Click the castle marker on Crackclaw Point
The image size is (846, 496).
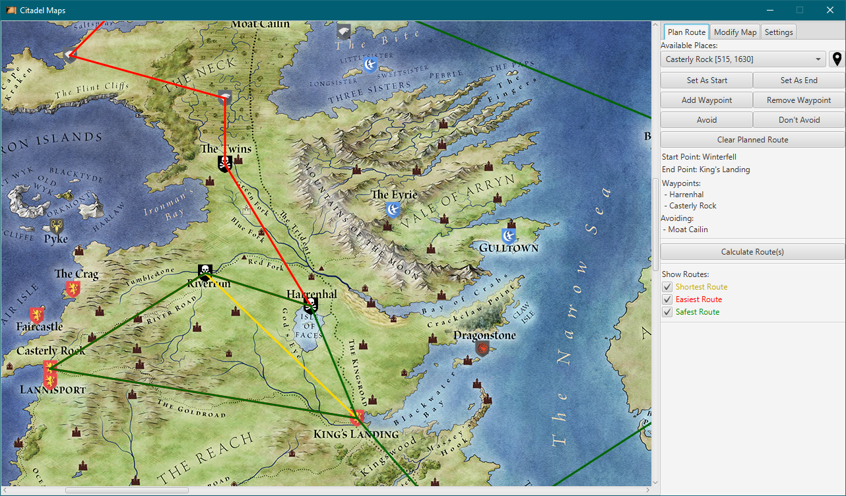pos(433,338)
